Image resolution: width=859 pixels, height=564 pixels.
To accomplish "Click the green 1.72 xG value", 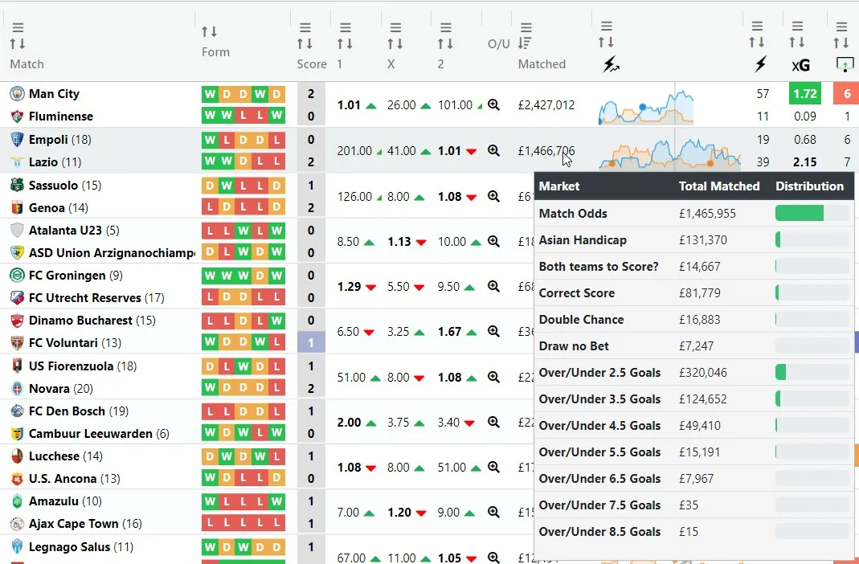I will (804, 94).
